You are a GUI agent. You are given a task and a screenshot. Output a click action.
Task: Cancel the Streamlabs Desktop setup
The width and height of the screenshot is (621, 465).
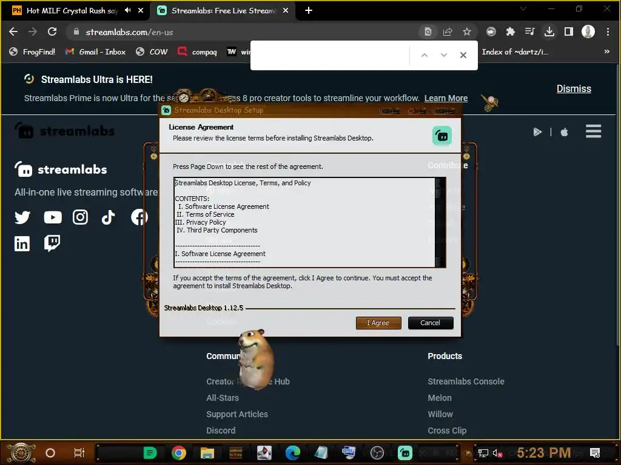pyautogui.click(x=431, y=323)
